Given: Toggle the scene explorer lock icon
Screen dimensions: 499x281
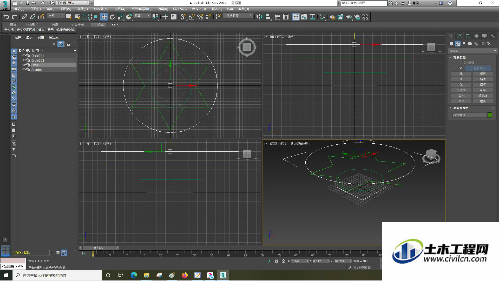Looking at the screenshot, I should pos(68,44).
